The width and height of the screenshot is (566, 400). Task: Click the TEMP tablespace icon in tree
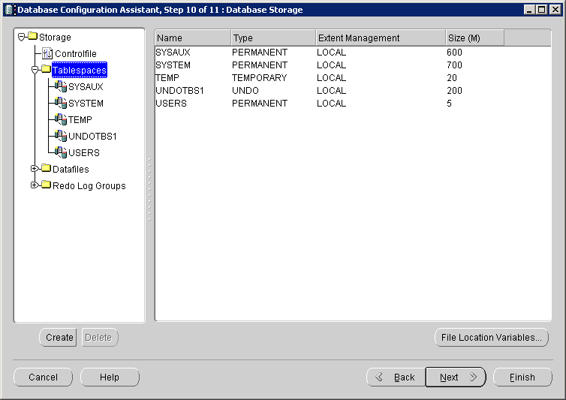tap(61, 119)
